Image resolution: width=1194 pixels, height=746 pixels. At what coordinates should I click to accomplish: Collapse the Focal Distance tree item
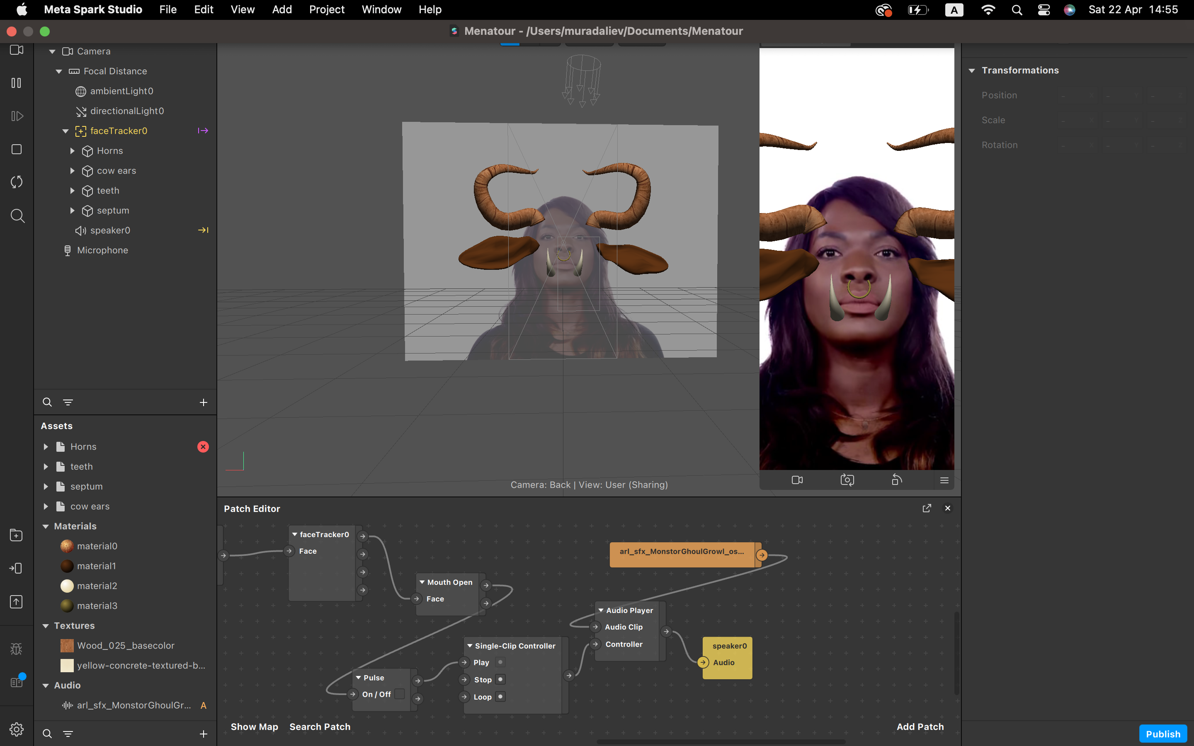59,71
